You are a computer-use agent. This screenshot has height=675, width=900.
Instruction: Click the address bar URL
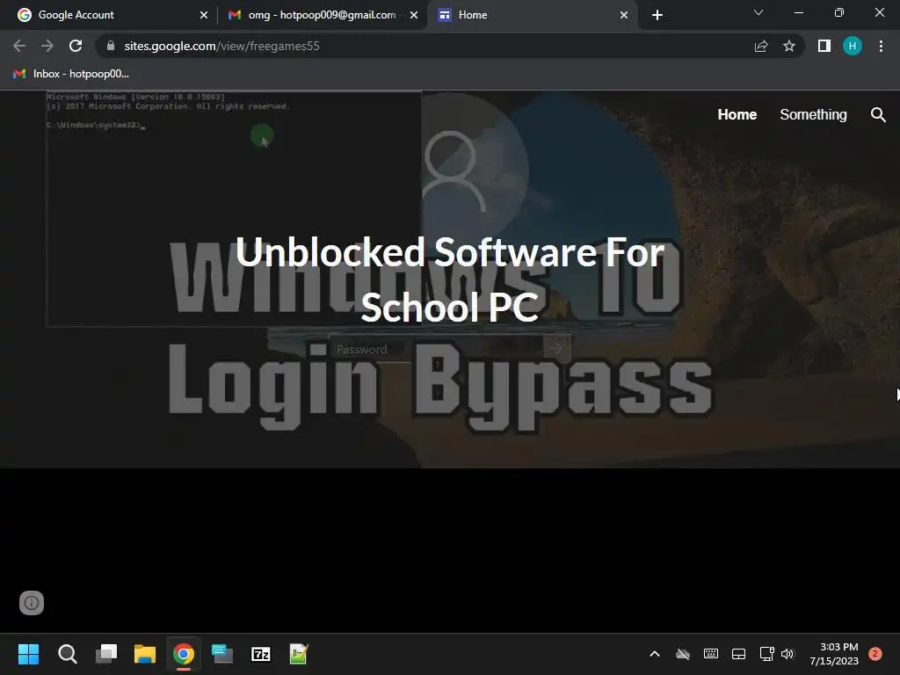221,46
